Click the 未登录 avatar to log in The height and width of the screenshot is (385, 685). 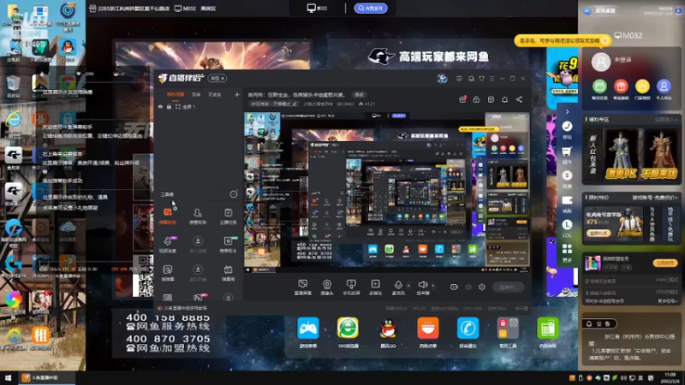[601, 62]
